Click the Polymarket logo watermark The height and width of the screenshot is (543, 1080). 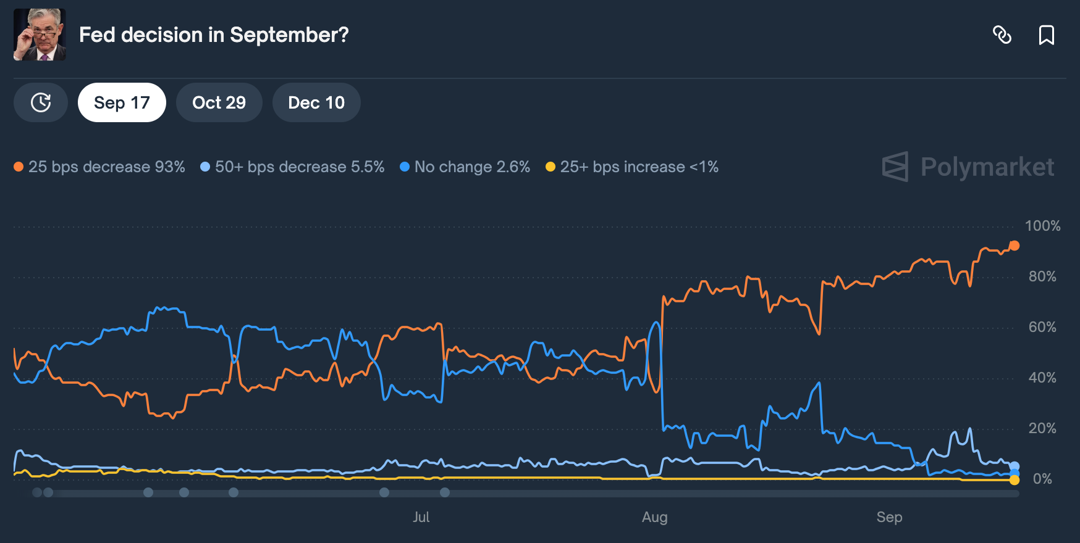click(968, 167)
